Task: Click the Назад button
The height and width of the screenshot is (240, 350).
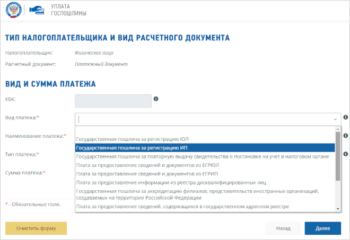Action: 283,228
